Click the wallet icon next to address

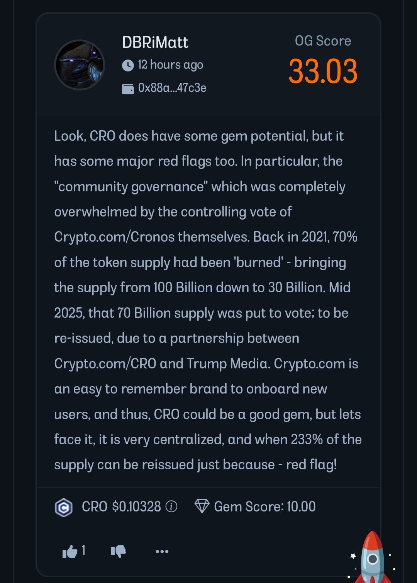coord(128,89)
